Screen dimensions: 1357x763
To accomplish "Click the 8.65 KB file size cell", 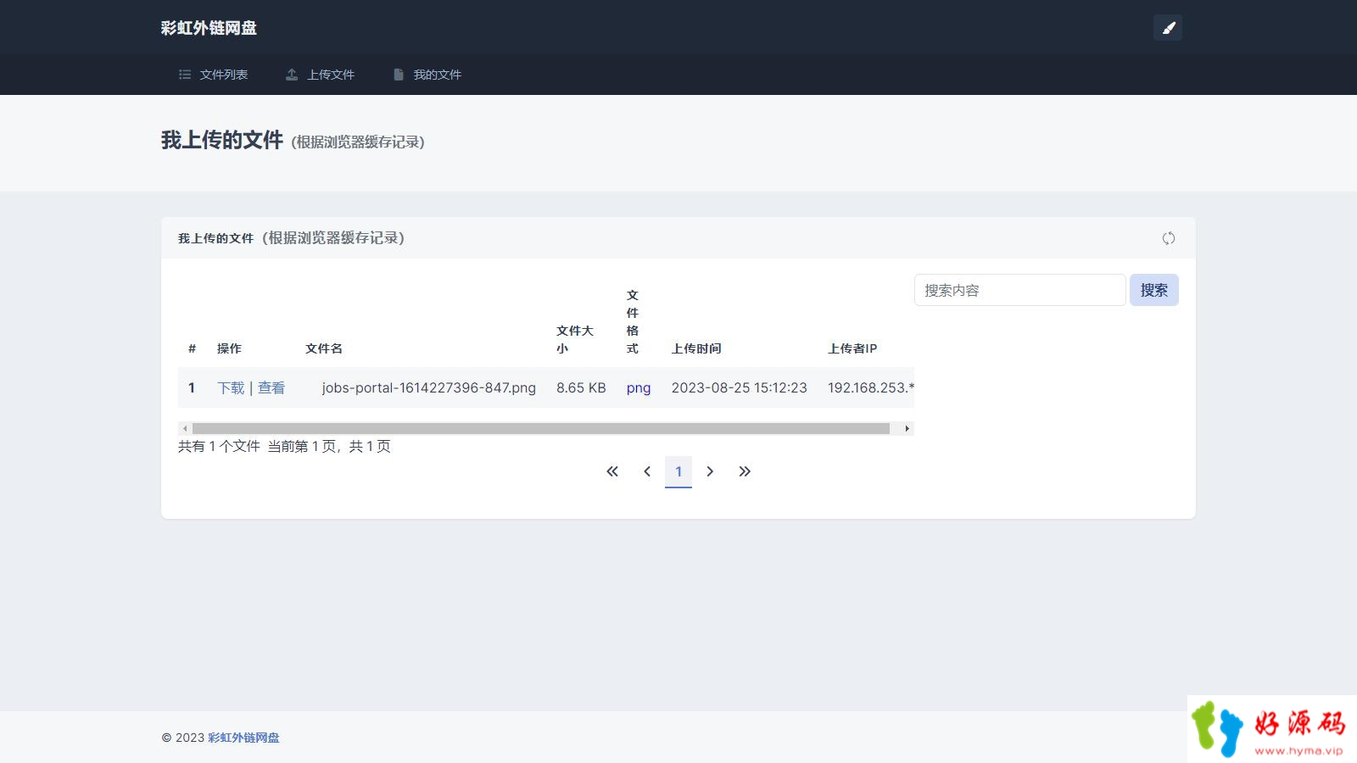I will coord(581,387).
